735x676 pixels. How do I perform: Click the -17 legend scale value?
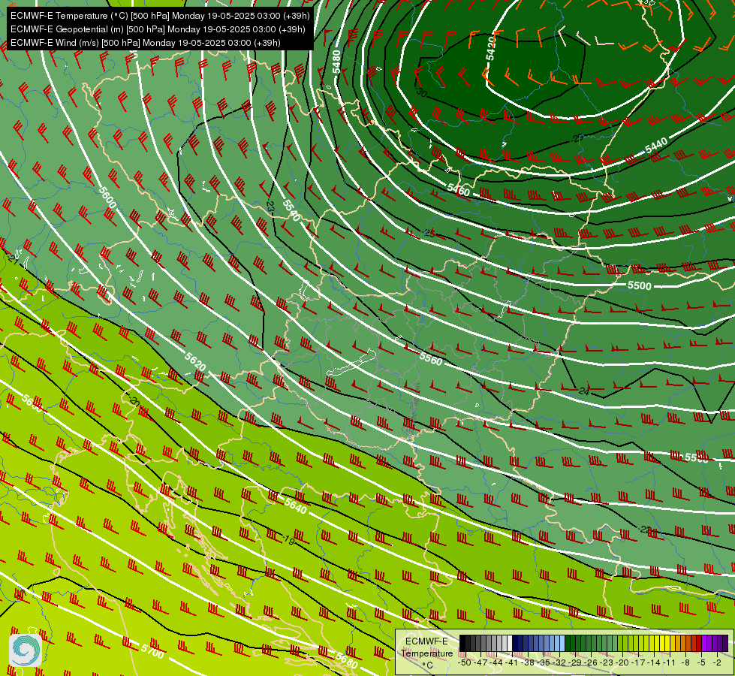tap(638, 662)
